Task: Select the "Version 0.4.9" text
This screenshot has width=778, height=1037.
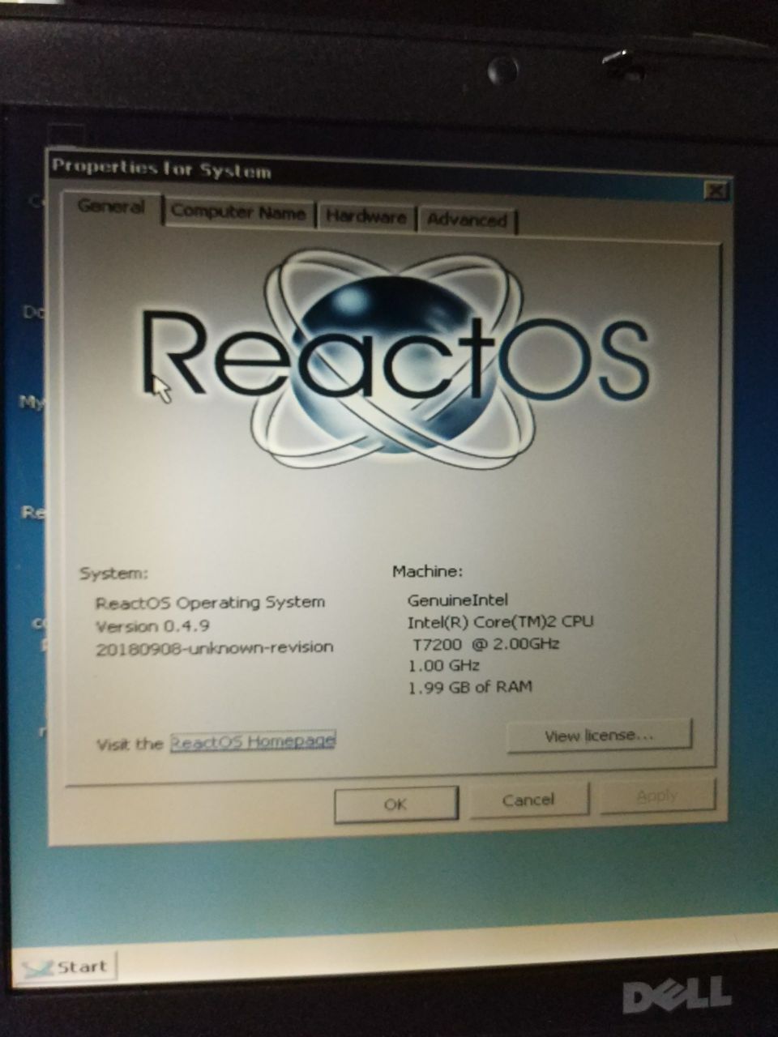Action: 152,626
